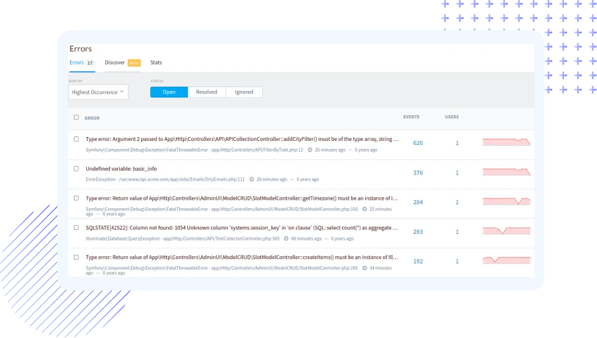Check the Undefined variable basic_info row
597x338 pixels.
point(76,169)
